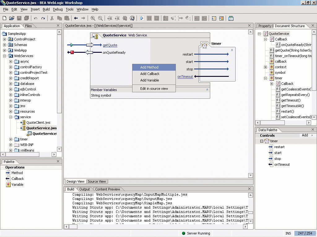This screenshot has height=237, width=317.
Task: Collapse the QuoteService root in Document Structure
Action: coord(259,34)
